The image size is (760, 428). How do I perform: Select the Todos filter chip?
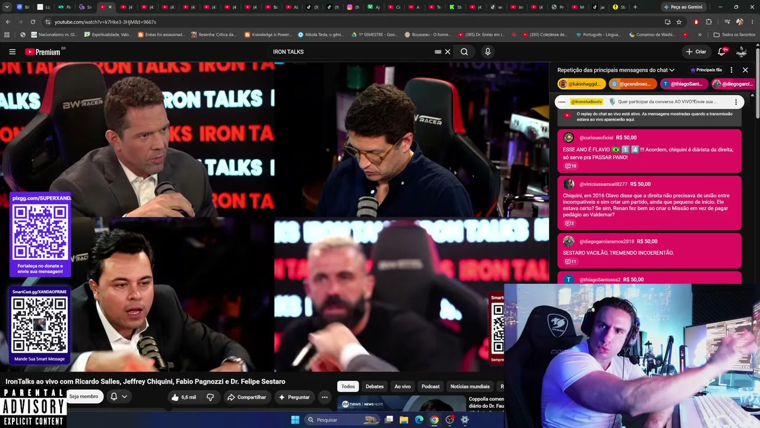[348, 386]
